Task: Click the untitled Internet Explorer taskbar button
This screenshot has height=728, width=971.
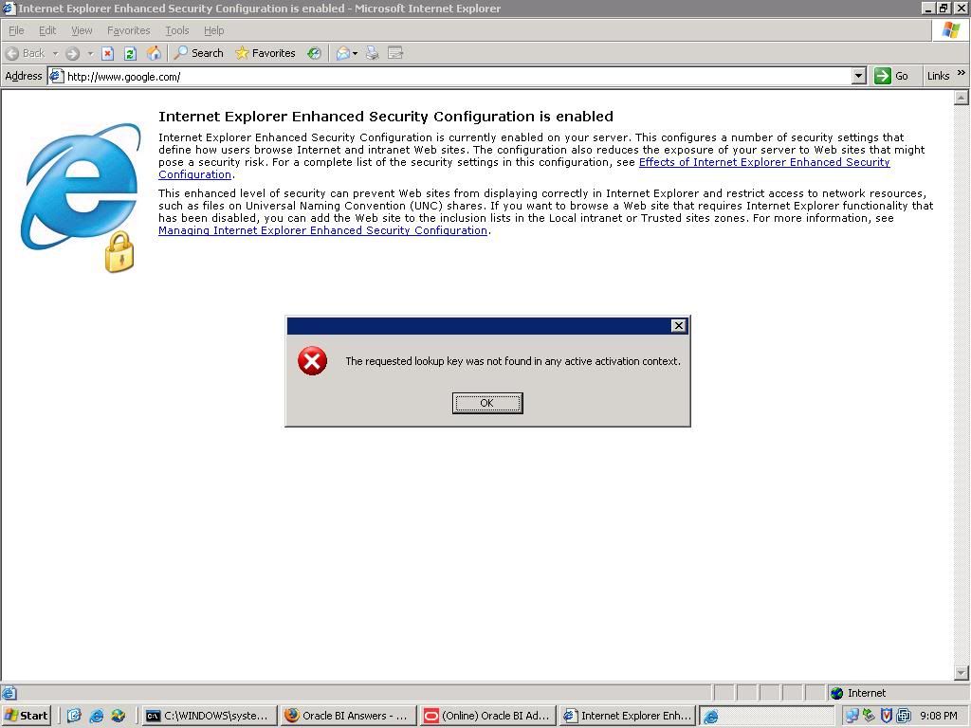Action: point(766,716)
